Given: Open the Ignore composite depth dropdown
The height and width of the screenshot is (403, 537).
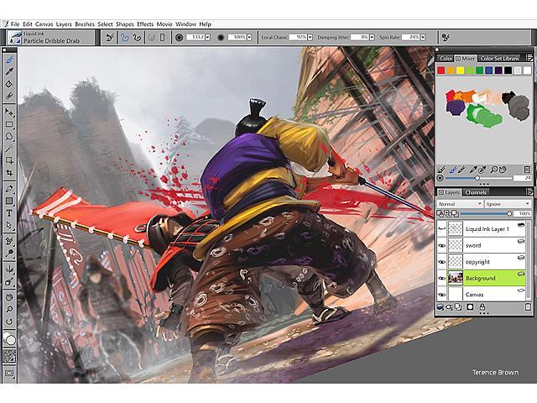Looking at the screenshot, I should (508, 204).
